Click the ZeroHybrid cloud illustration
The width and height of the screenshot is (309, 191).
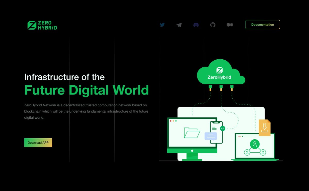click(221, 72)
